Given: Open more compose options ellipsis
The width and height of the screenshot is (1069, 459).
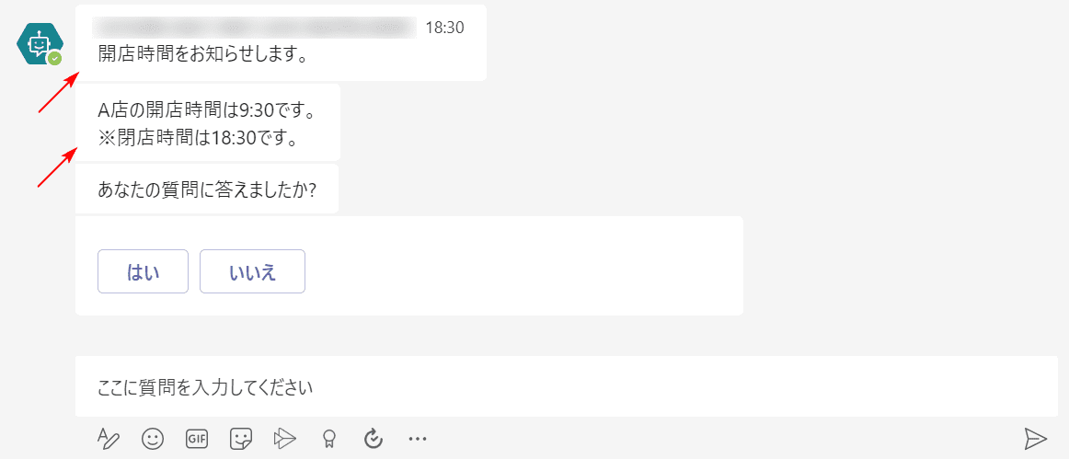Looking at the screenshot, I should click(x=418, y=439).
